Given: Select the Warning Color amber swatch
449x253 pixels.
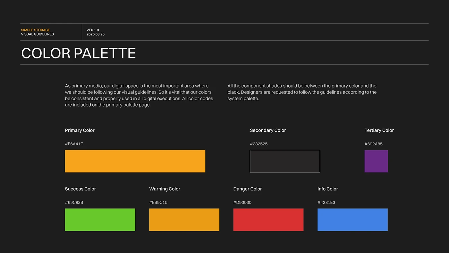Looking at the screenshot, I should 184,220.
